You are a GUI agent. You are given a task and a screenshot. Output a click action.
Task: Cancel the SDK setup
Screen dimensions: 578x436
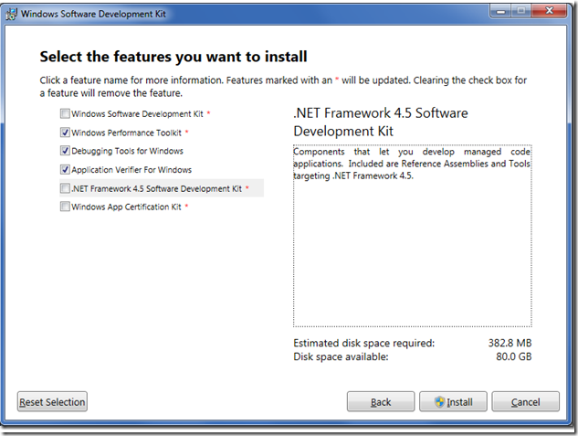526,401
